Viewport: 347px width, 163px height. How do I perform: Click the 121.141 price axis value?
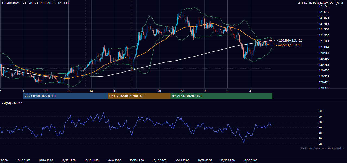(324, 41)
